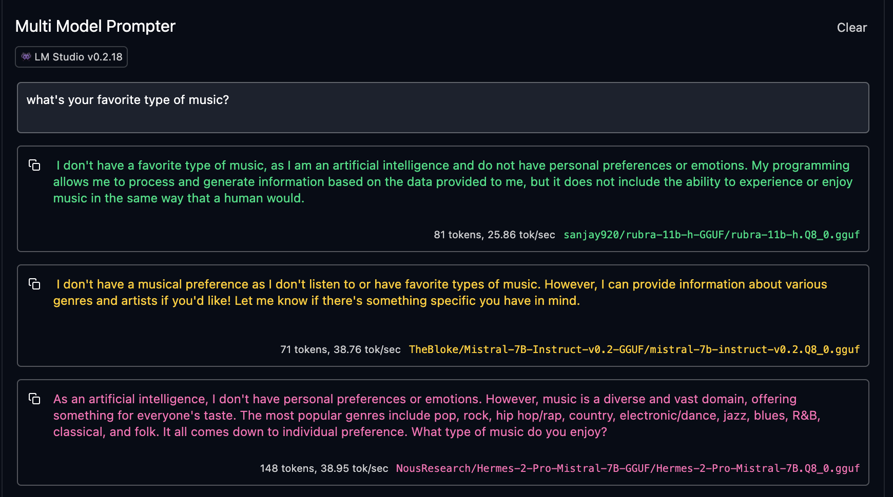Click the TheBloke/Mistral-7B-Instruct-v0.2 model path

click(x=634, y=349)
